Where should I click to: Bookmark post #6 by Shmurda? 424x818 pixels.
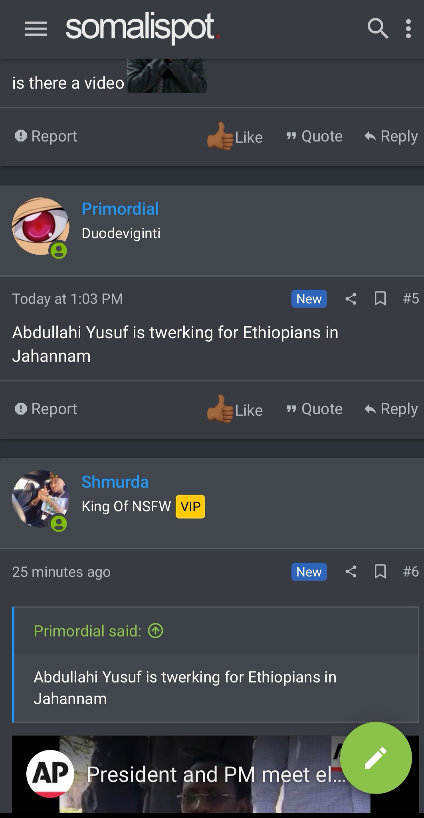(380, 572)
